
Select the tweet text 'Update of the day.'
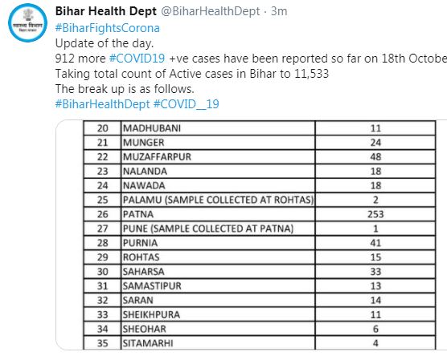point(105,43)
